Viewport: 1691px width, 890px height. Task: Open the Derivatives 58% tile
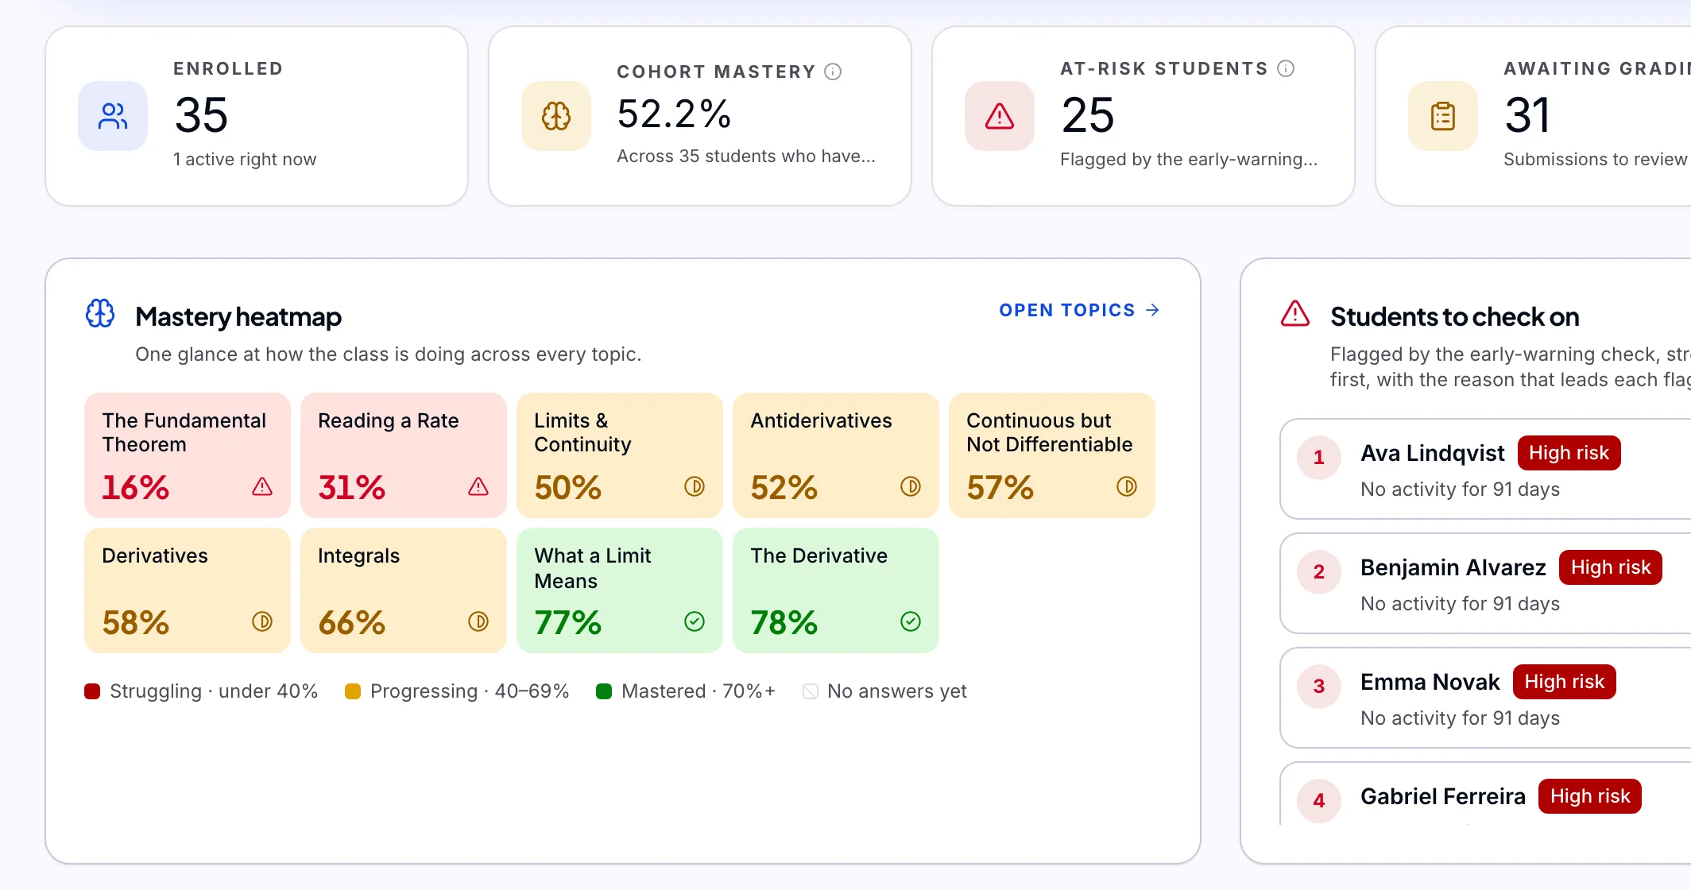(x=188, y=590)
